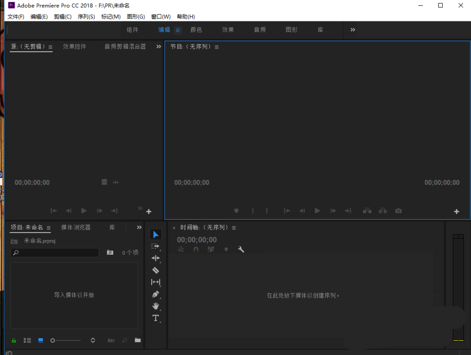Click the Extract button in Program monitor

tap(382, 211)
